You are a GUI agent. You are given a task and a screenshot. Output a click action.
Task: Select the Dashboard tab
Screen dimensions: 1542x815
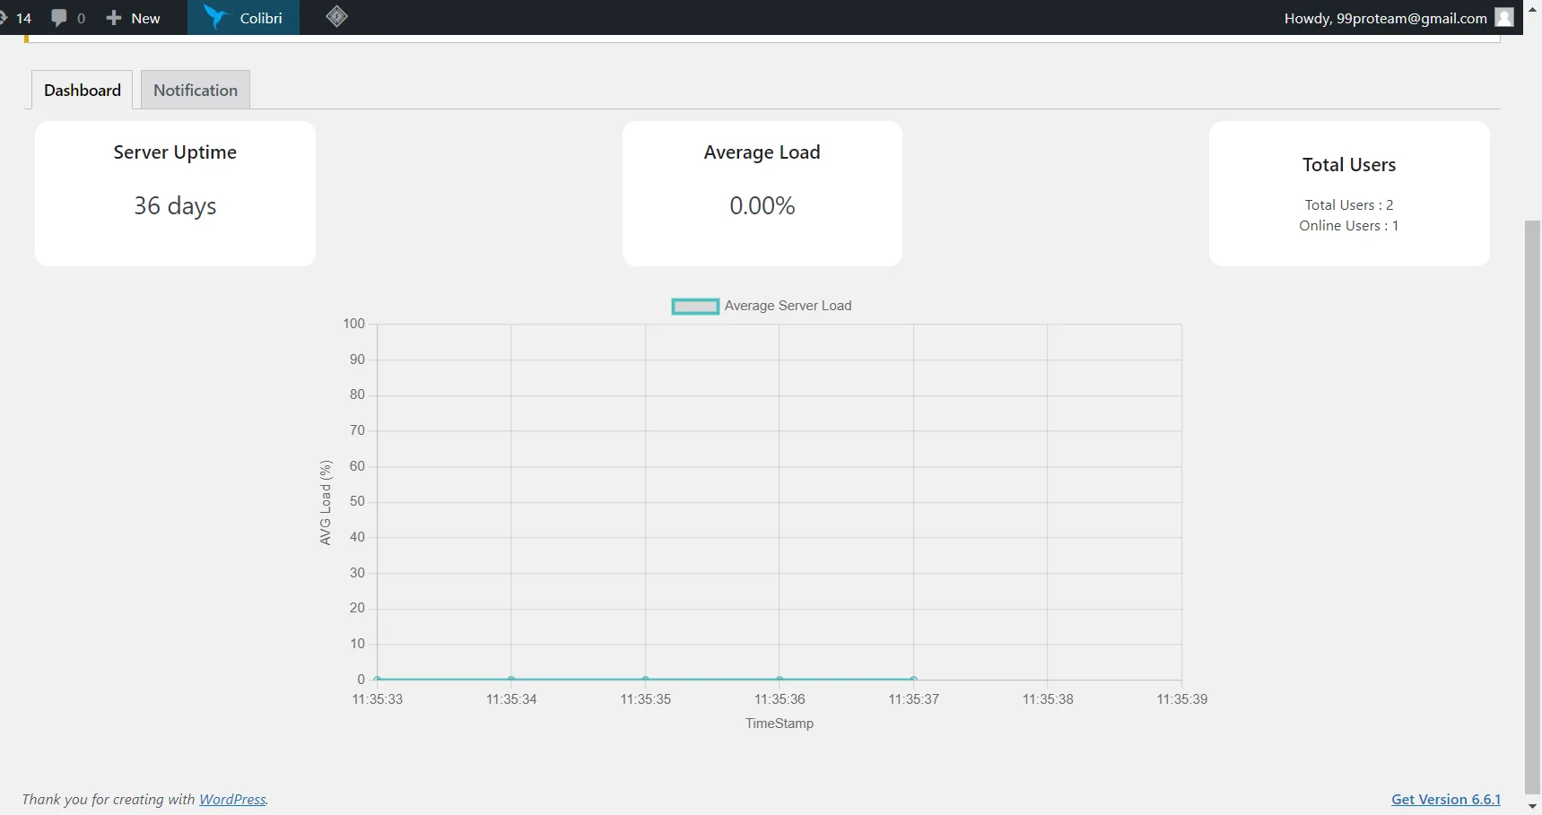(83, 90)
